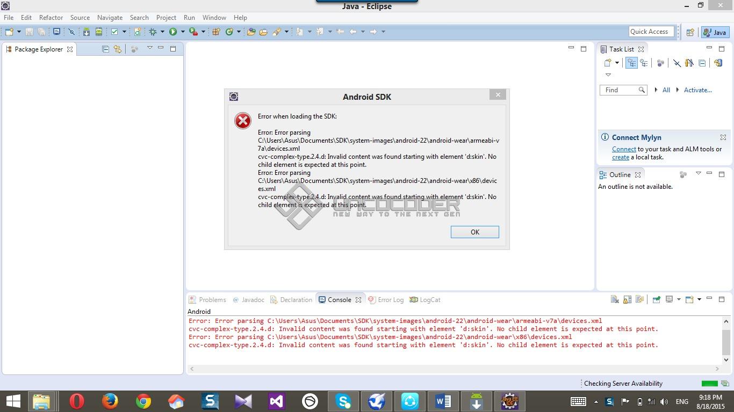This screenshot has height=412, width=734.
Task: Open the Navigate menu
Action: point(110,17)
